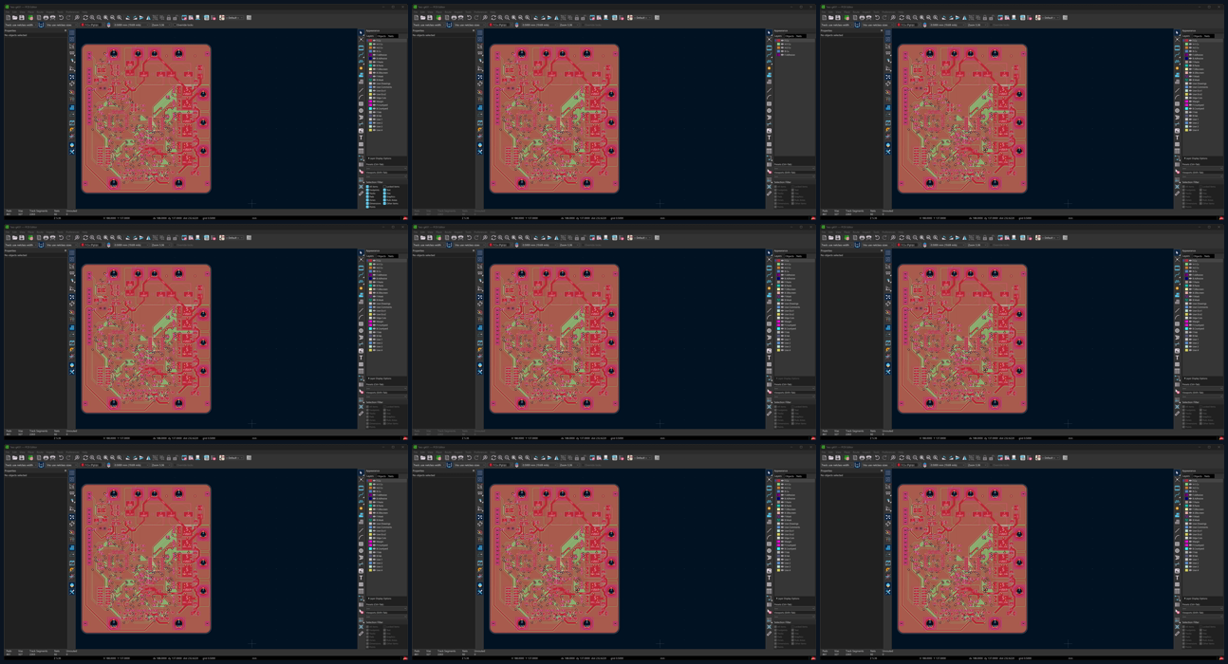Click Save icon in top-right window toolbar

(838, 18)
